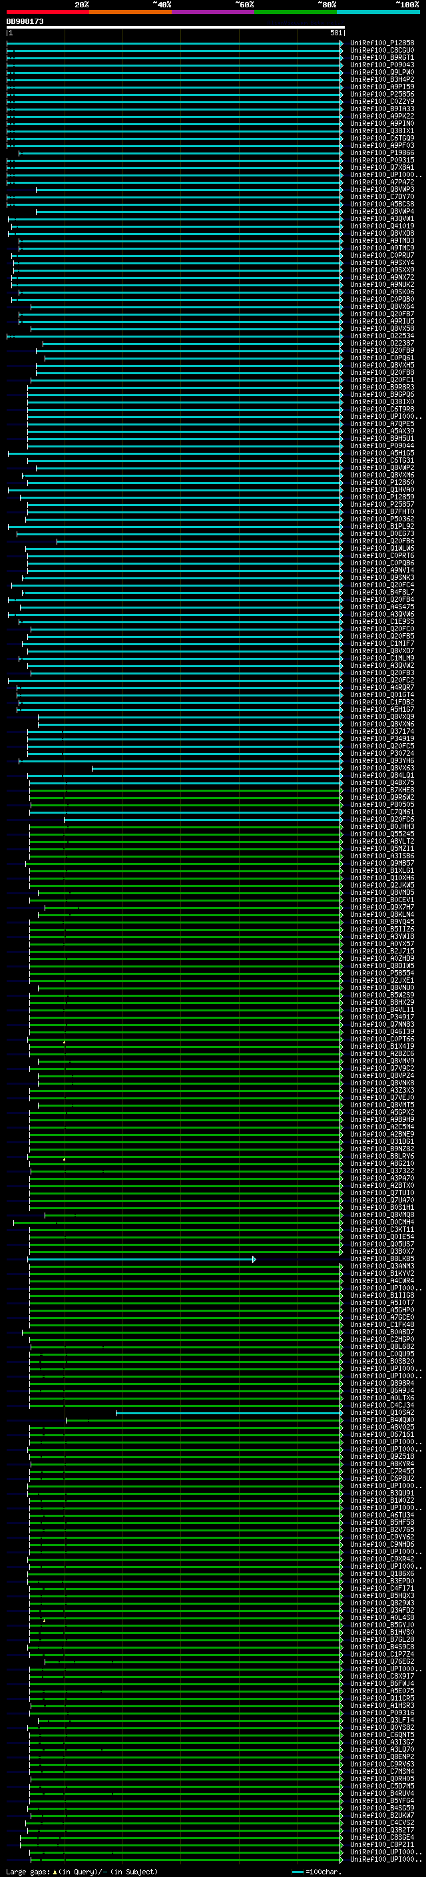This screenshot has height=1877, width=426.
Task: Click the purple ~60% identity legend segment
Action: [x=214, y=12]
